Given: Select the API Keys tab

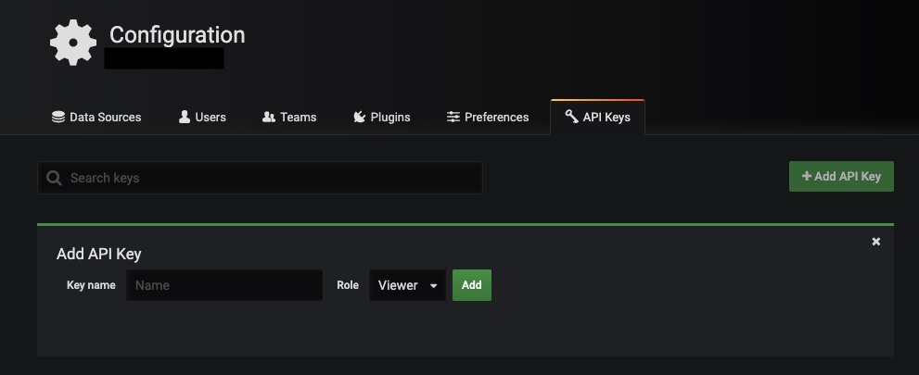Looking at the screenshot, I should pyautogui.click(x=598, y=118).
